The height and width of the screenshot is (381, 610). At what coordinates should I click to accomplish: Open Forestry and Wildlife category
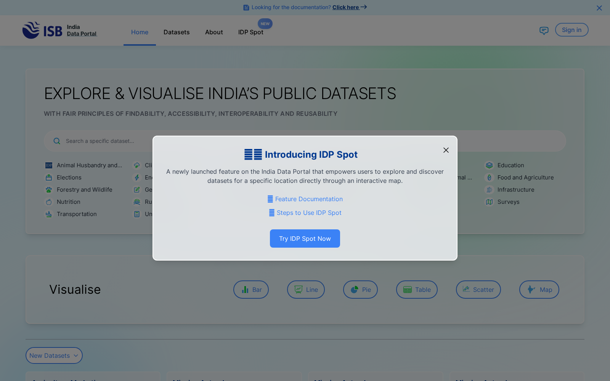pos(85,190)
